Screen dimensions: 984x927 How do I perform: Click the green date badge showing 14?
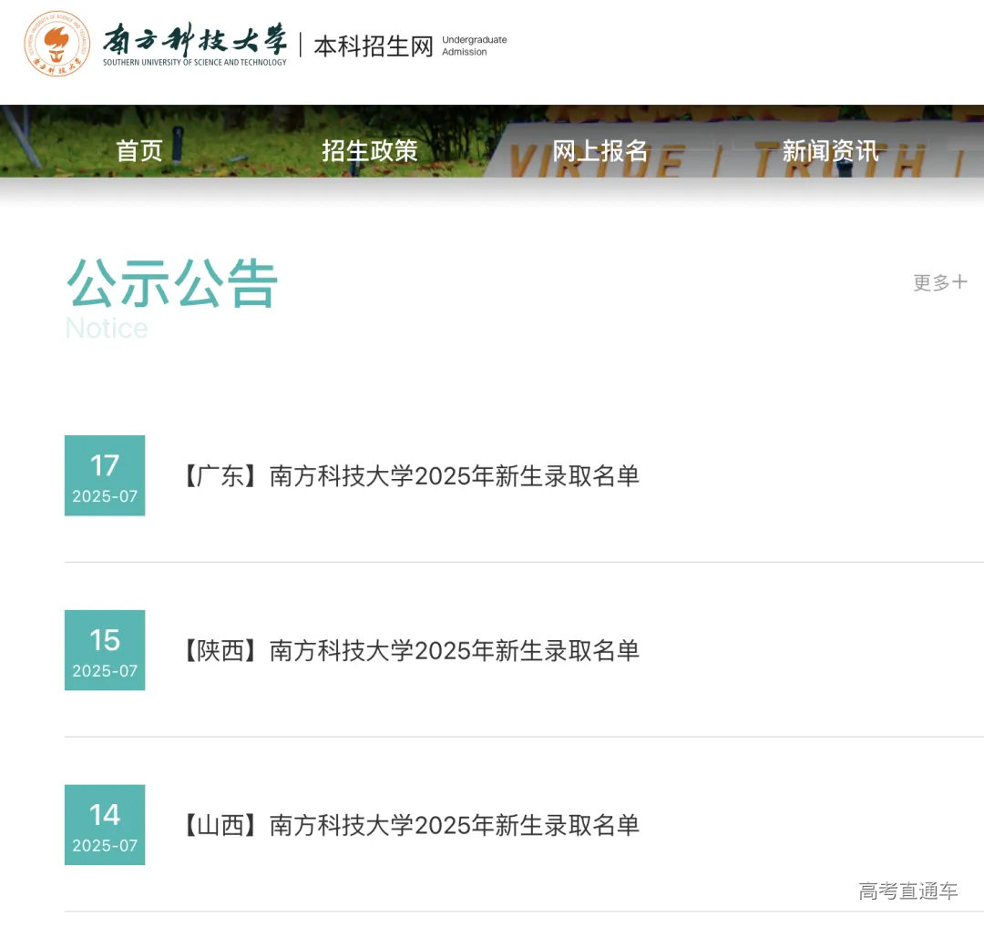click(104, 824)
